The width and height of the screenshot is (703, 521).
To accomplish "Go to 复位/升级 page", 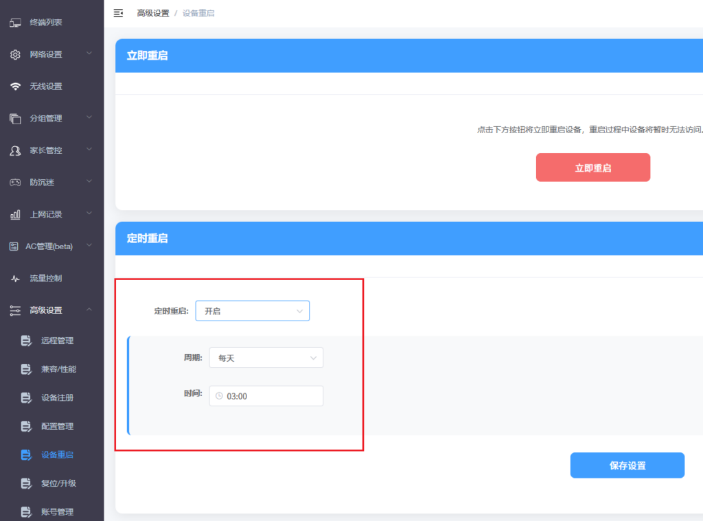I will click(58, 483).
